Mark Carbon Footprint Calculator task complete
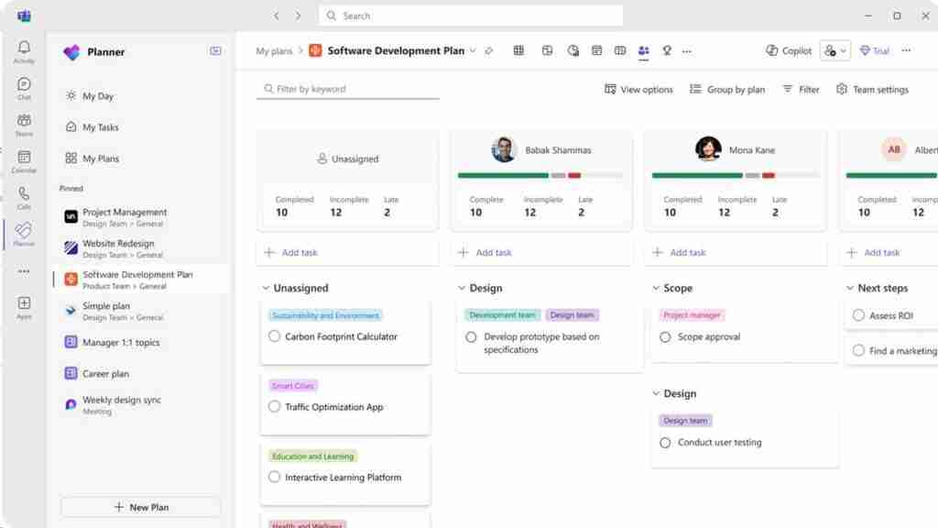 tap(274, 336)
